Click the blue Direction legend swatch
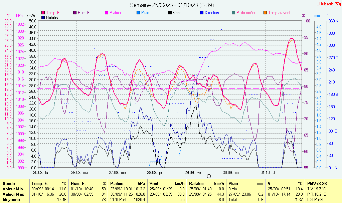Screen dimensions: 342x203 coord(202,13)
